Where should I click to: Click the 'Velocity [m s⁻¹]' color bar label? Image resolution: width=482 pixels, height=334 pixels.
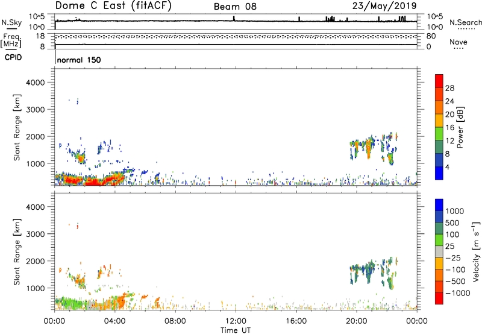click(x=476, y=251)
